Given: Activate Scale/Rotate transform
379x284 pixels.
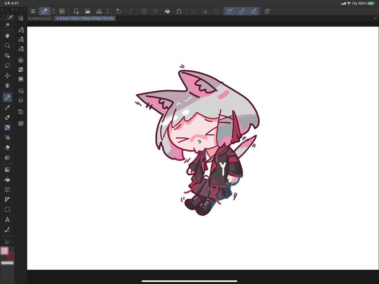Looking at the screenshot, I should (x=179, y=11).
